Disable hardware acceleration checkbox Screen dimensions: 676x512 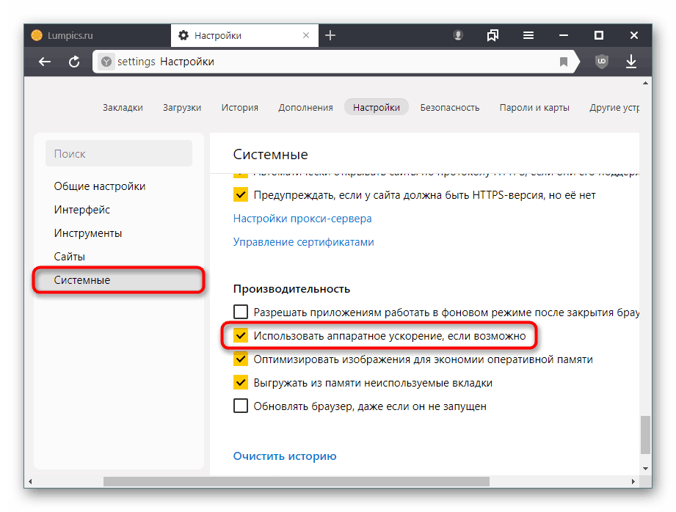[241, 336]
